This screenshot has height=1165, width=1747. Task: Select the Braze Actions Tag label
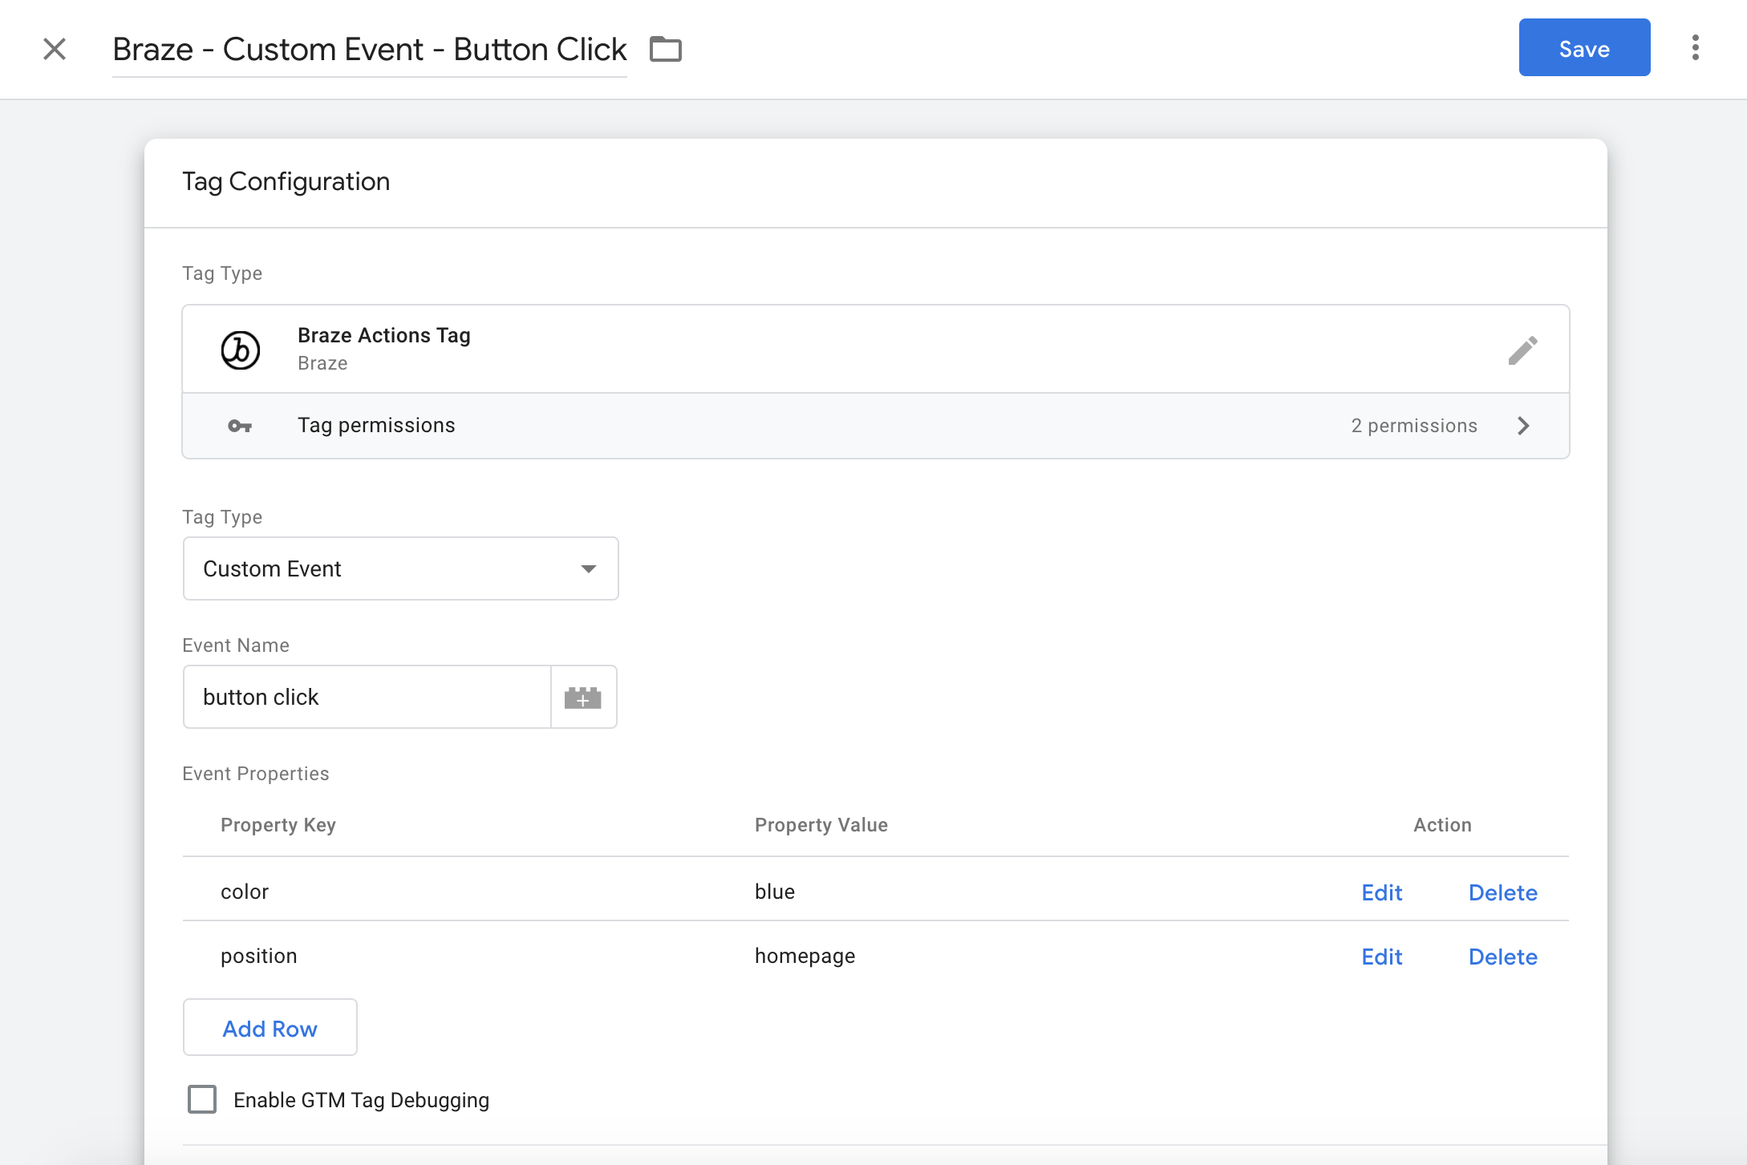384,335
